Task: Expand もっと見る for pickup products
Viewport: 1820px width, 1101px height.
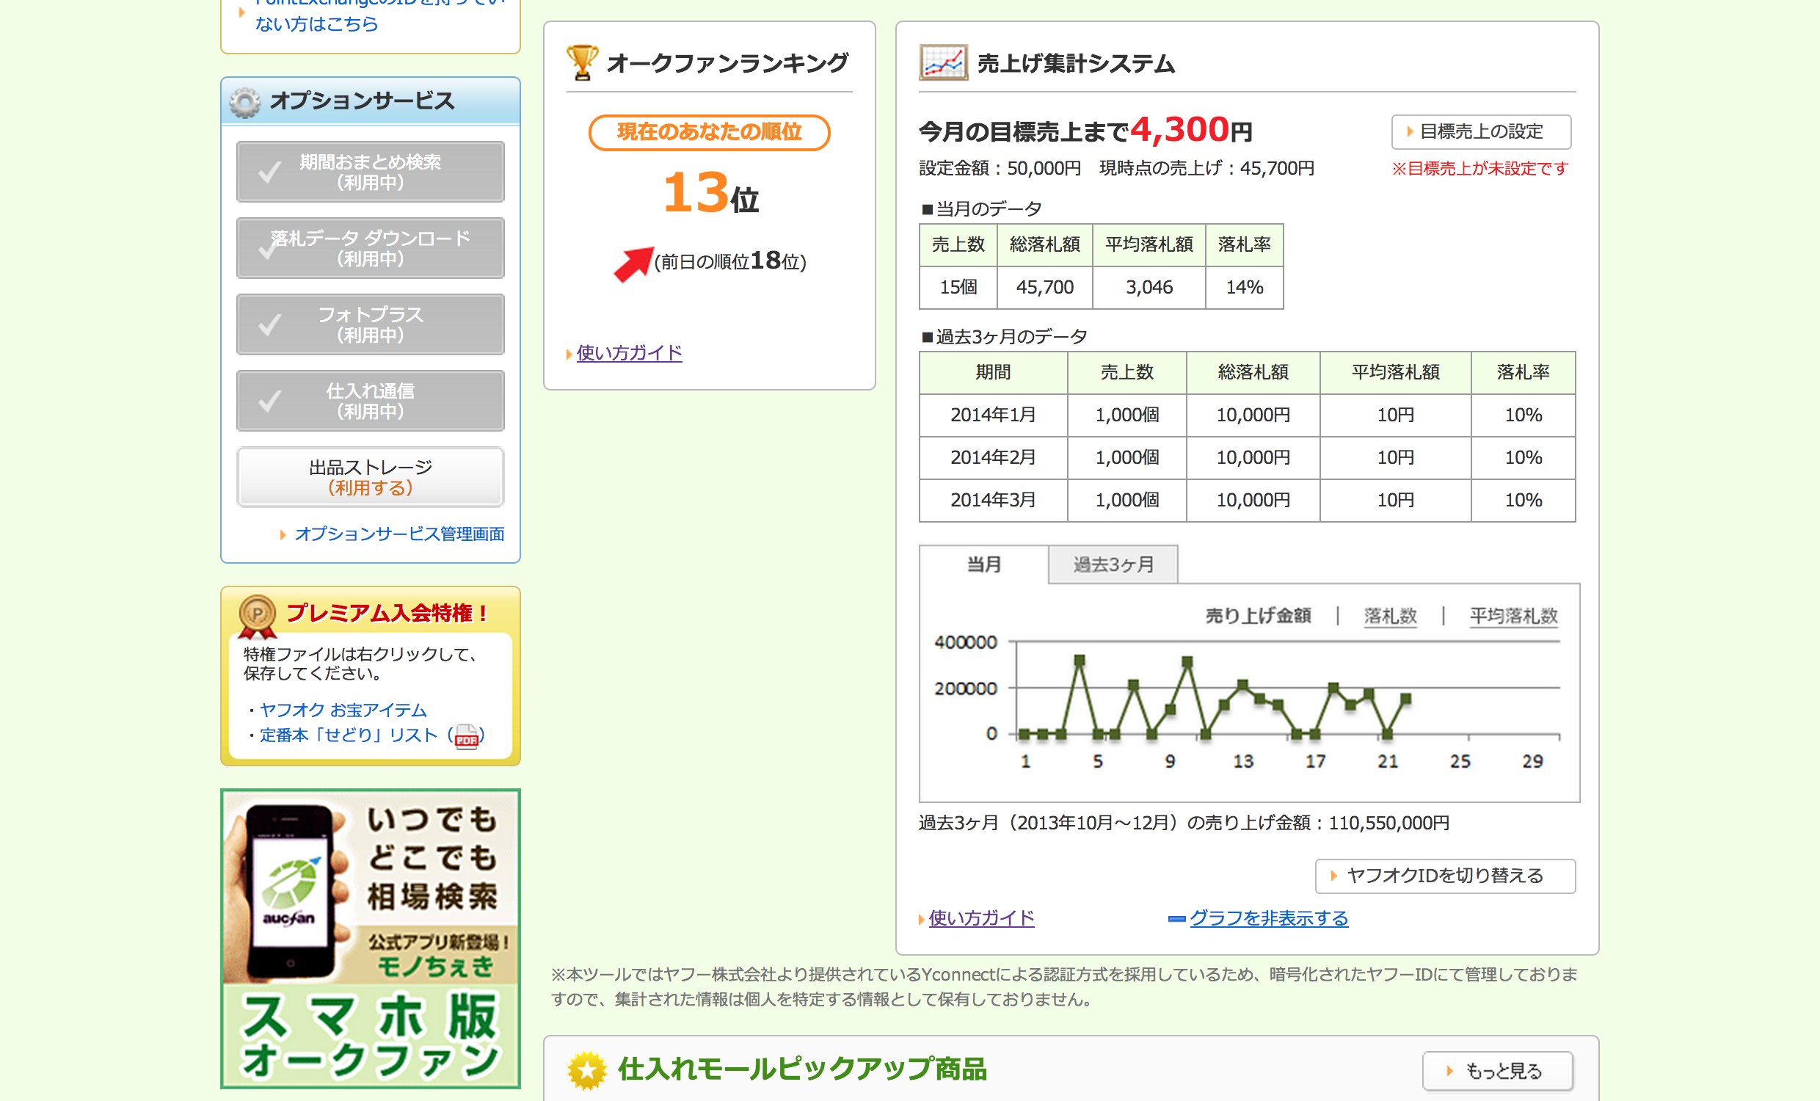Action: (1497, 1071)
